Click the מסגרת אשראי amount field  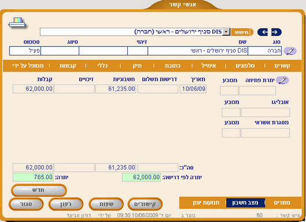(x=265, y=133)
